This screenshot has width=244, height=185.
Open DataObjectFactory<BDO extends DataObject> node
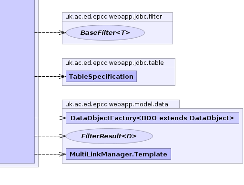(x=152, y=118)
